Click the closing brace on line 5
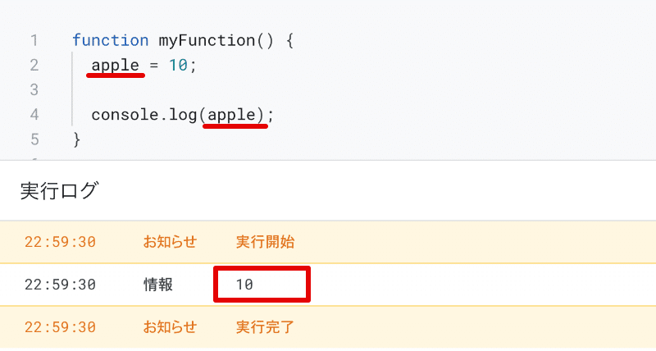656x351 pixels. 76,139
